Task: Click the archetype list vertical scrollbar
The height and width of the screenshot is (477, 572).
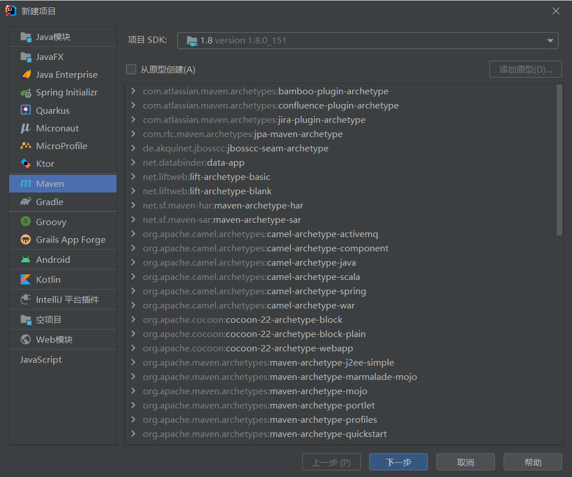Action: click(559, 160)
